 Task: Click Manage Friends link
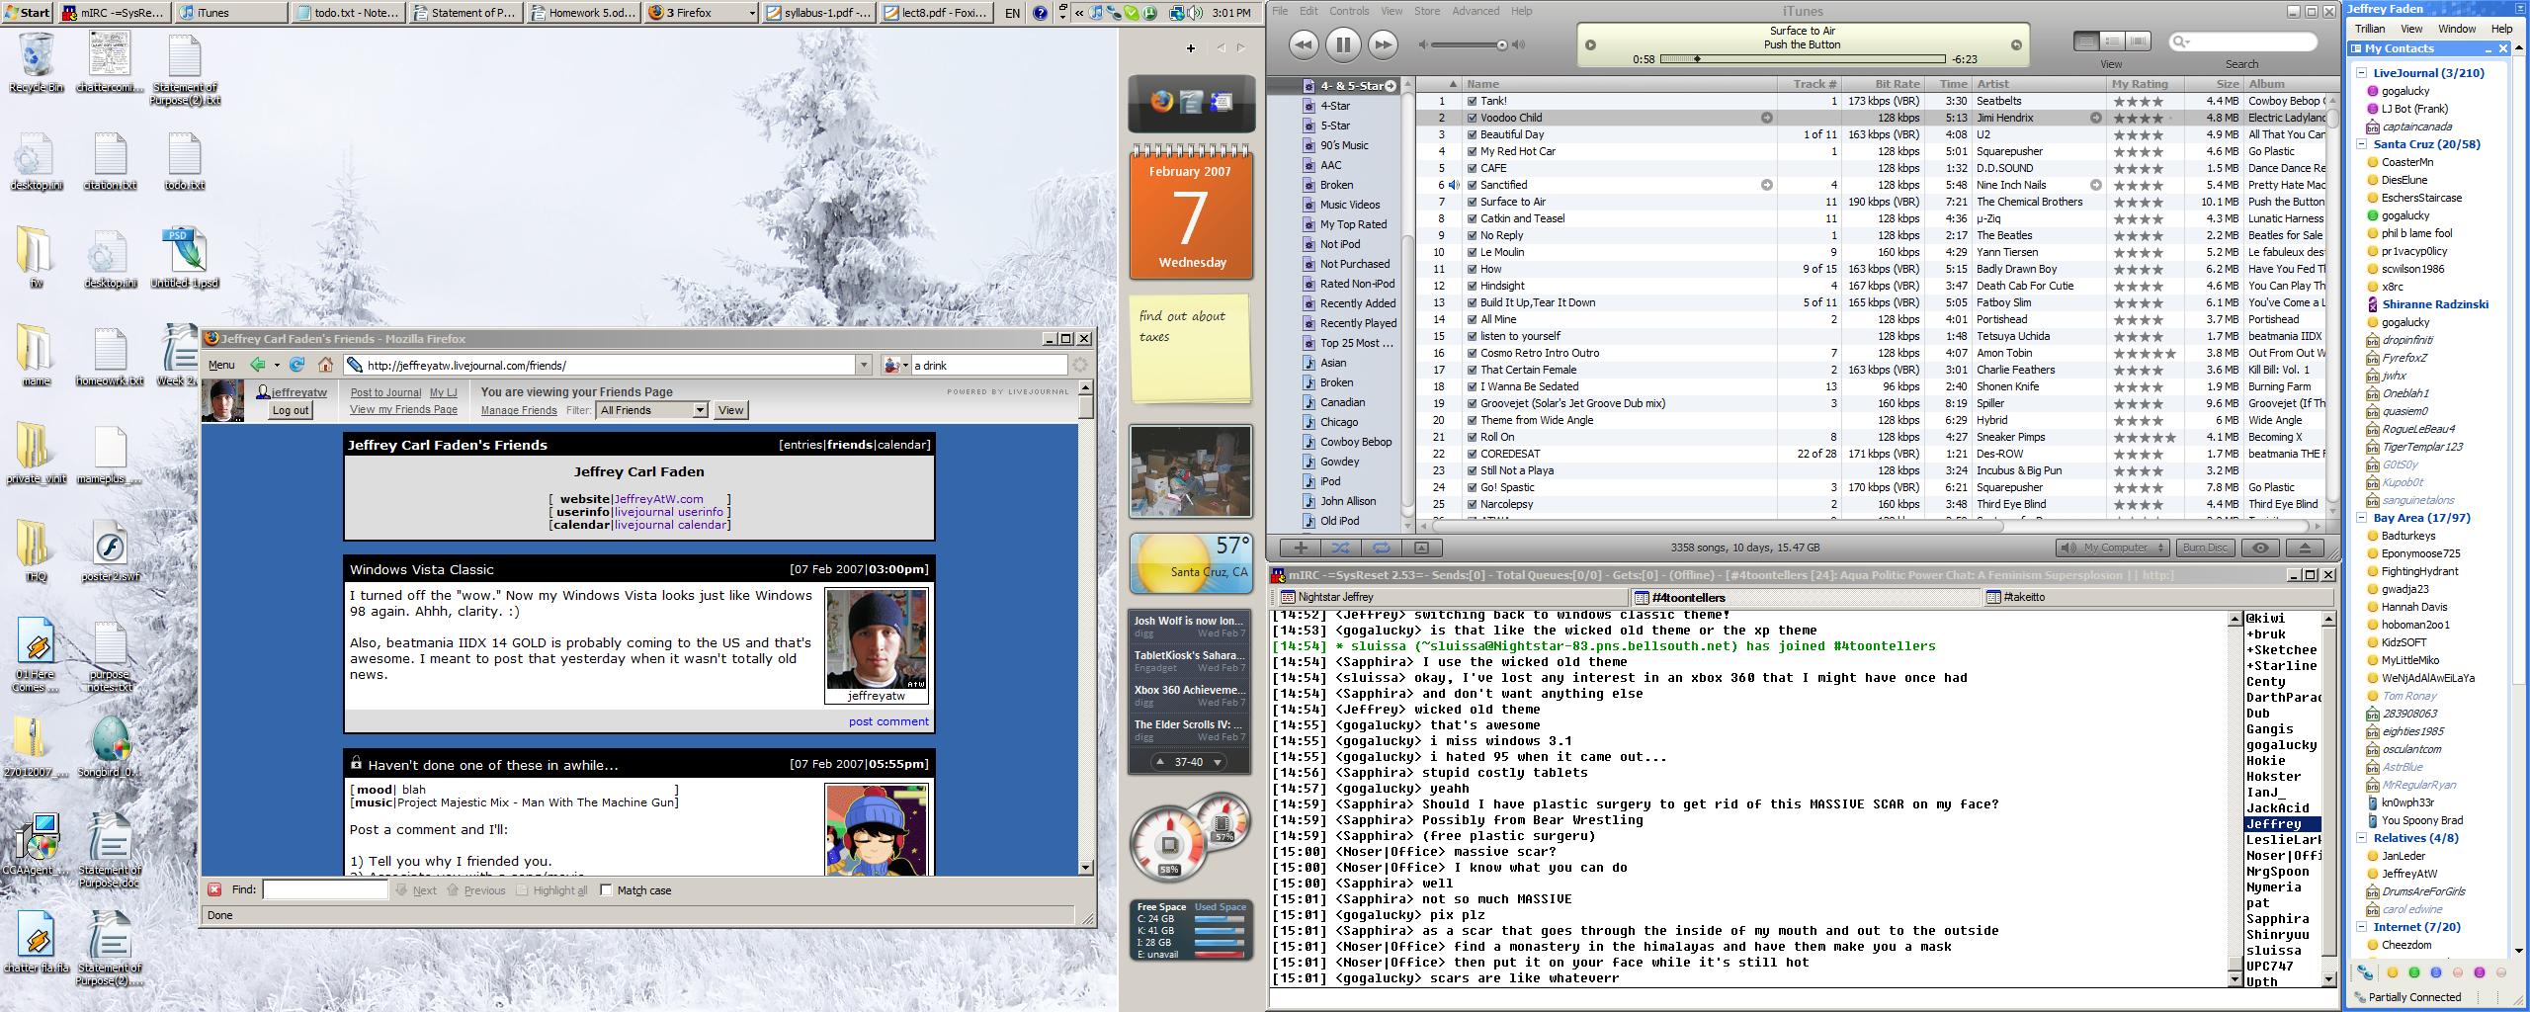519,410
